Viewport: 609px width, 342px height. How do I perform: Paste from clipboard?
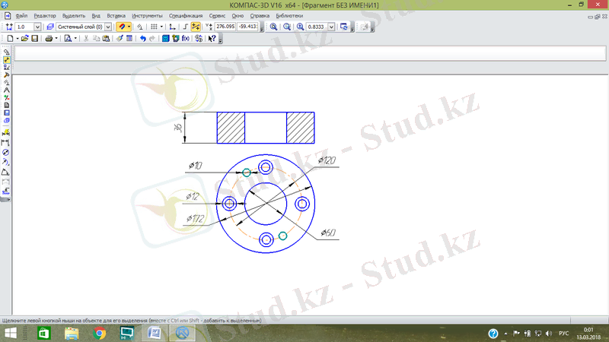[106, 39]
